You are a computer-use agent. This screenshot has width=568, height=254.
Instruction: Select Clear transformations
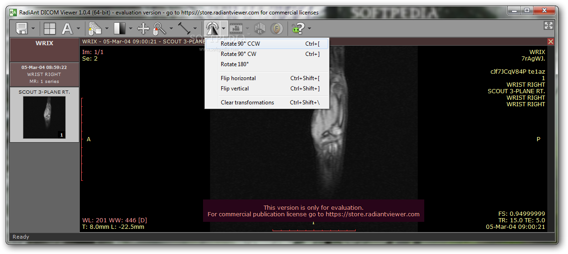[x=267, y=103]
